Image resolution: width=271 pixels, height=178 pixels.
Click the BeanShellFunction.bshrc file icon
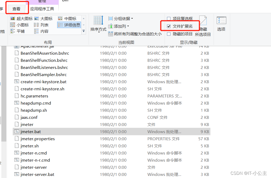[x=17, y=60]
